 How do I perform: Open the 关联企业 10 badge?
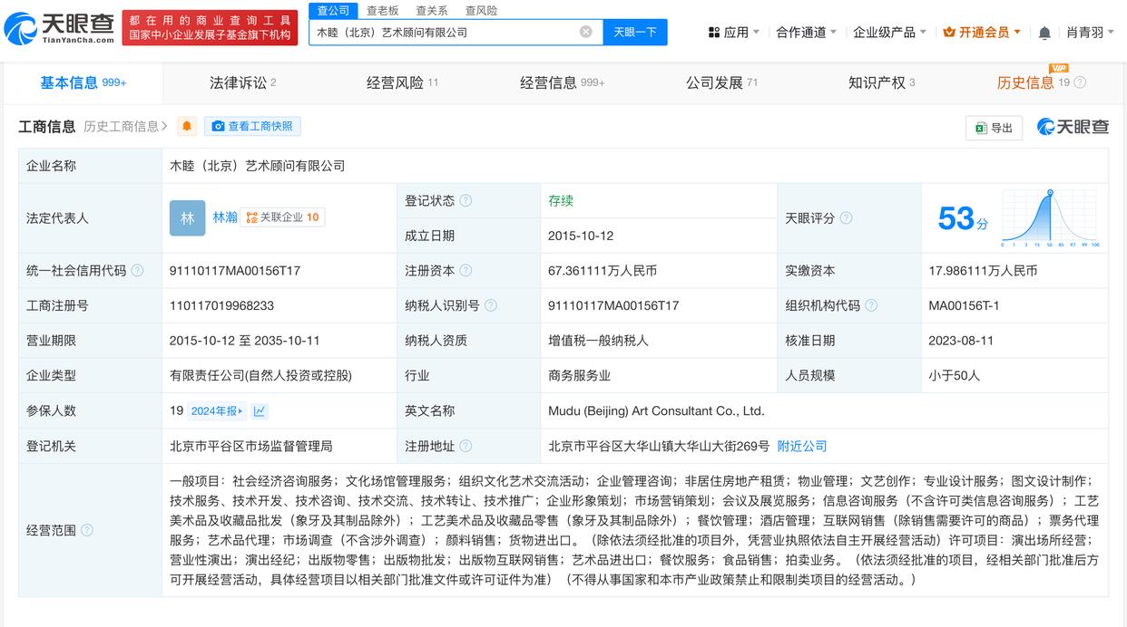pos(283,217)
